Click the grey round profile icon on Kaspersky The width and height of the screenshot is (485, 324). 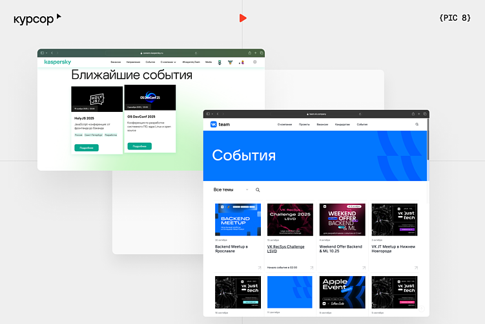pos(255,62)
